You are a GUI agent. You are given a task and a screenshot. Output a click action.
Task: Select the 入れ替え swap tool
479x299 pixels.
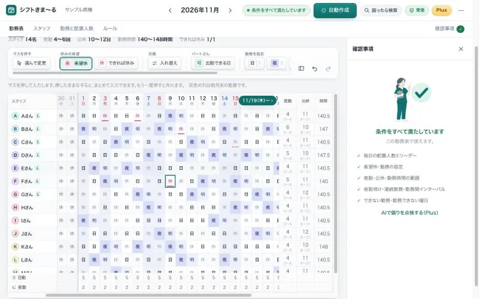tap(165, 63)
